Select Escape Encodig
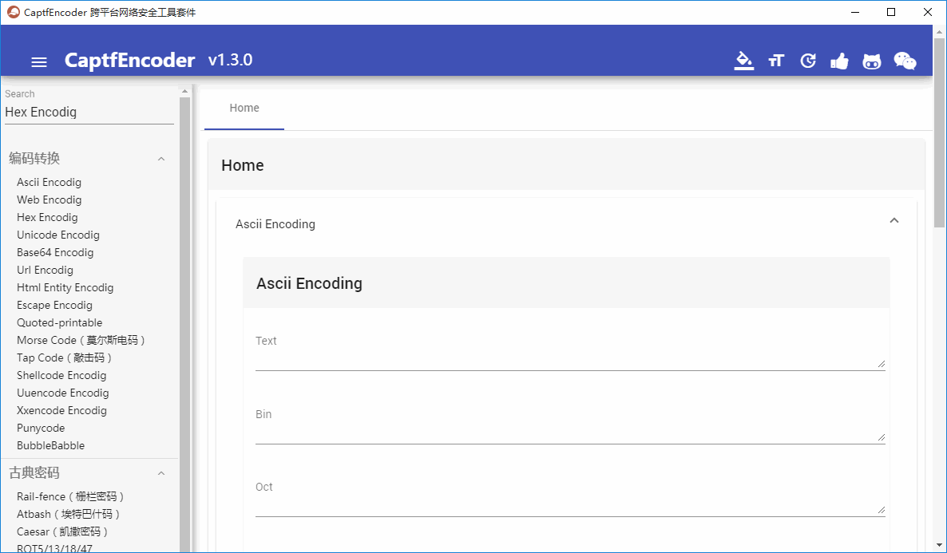The width and height of the screenshot is (947, 553). click(54, 305)
